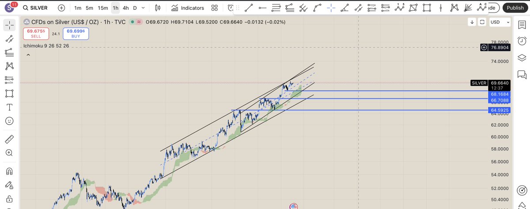Pick ABC correction wave tool
The height and width of the screenshot is (209, 530).
pyautogui.click(x=481, y=8)
